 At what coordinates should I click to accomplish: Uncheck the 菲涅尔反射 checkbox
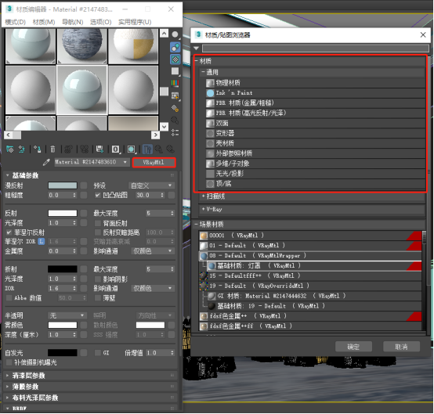(x=9, y=232)
